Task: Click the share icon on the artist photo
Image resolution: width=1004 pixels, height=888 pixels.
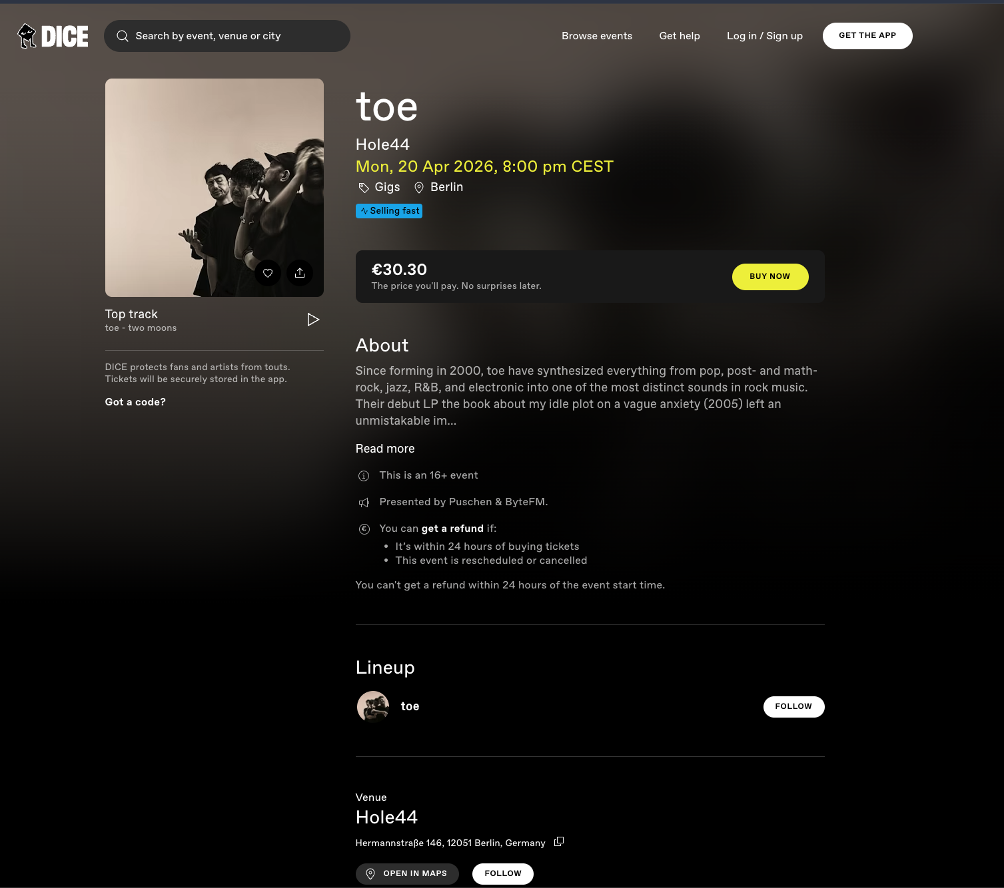Action: 300,273
